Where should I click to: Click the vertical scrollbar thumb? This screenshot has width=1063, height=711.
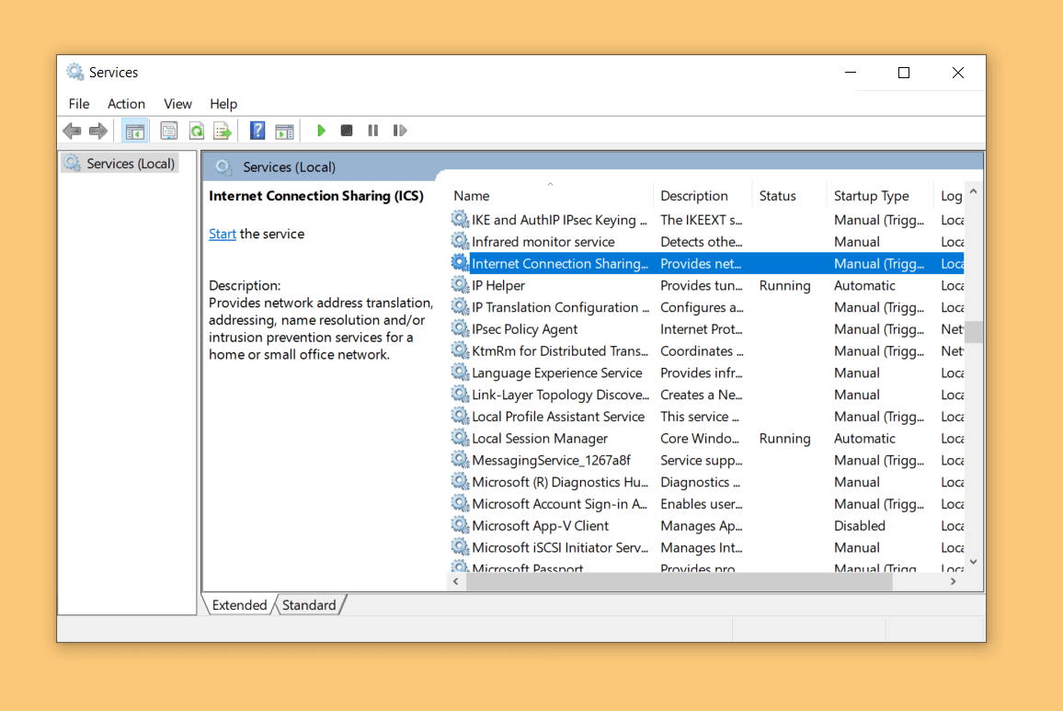click(974, 332)
